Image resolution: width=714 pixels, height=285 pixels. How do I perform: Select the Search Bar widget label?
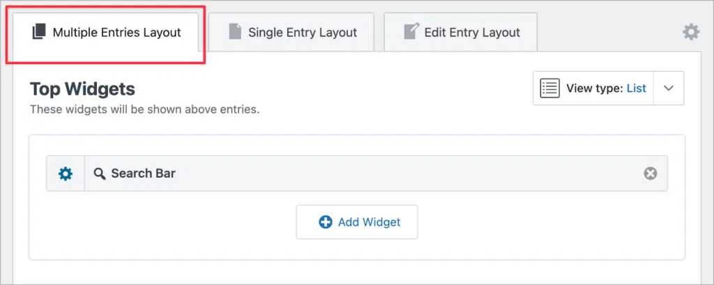tap(143, 174)
